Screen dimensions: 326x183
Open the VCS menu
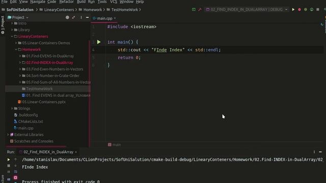[113, 2]
